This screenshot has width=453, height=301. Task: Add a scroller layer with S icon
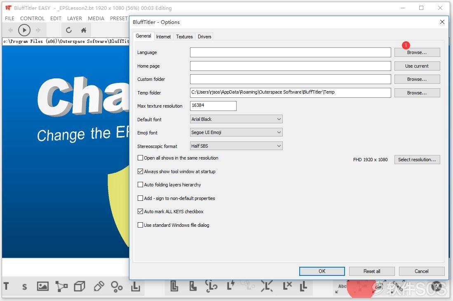pos(25,287)
